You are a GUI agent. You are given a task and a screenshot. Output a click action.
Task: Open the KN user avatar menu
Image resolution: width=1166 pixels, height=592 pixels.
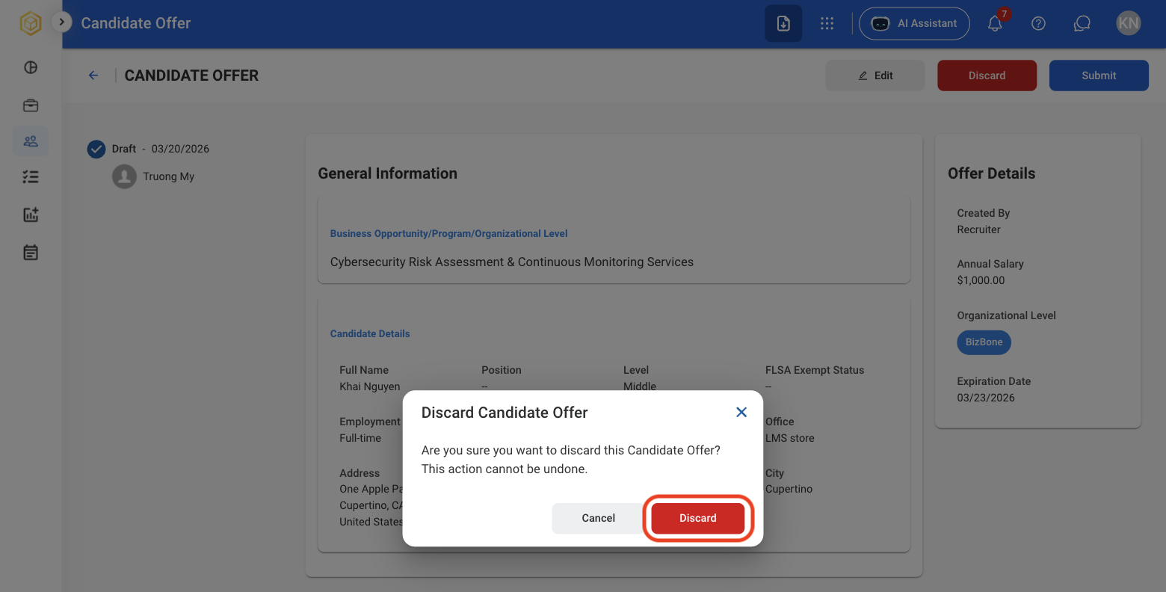[x=1128, y=23]
